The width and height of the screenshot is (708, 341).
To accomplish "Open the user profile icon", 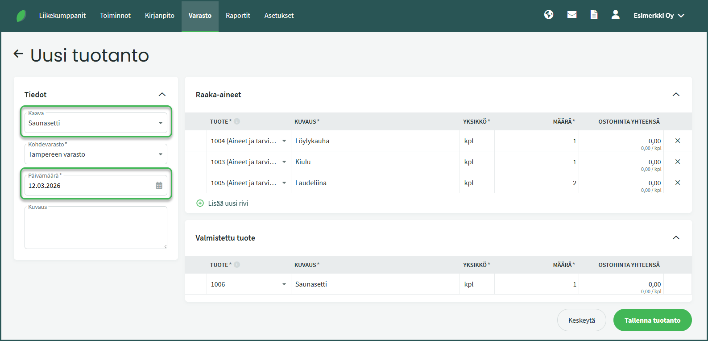I will point(616,15).
